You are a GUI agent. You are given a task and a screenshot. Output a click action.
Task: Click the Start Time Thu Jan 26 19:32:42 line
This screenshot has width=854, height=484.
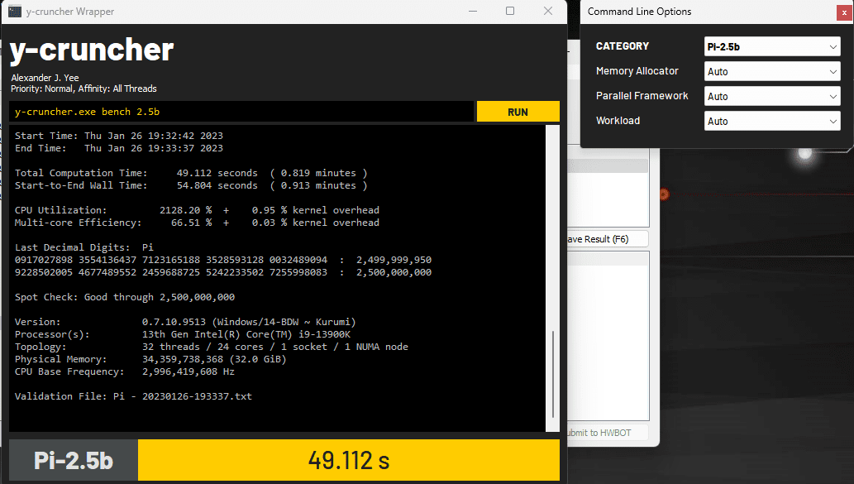pyautogui.click(x=119, y=136)
